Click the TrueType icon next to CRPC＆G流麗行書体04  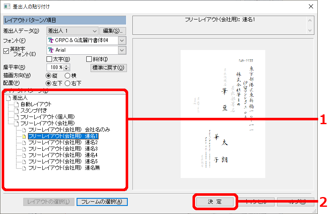51,41
